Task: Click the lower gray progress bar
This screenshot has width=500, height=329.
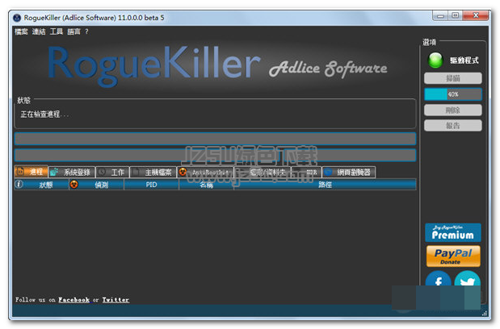Action: pos(215,155)
